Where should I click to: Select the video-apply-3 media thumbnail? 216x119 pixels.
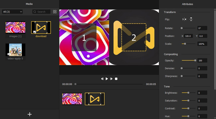click(x=15, y=50)
